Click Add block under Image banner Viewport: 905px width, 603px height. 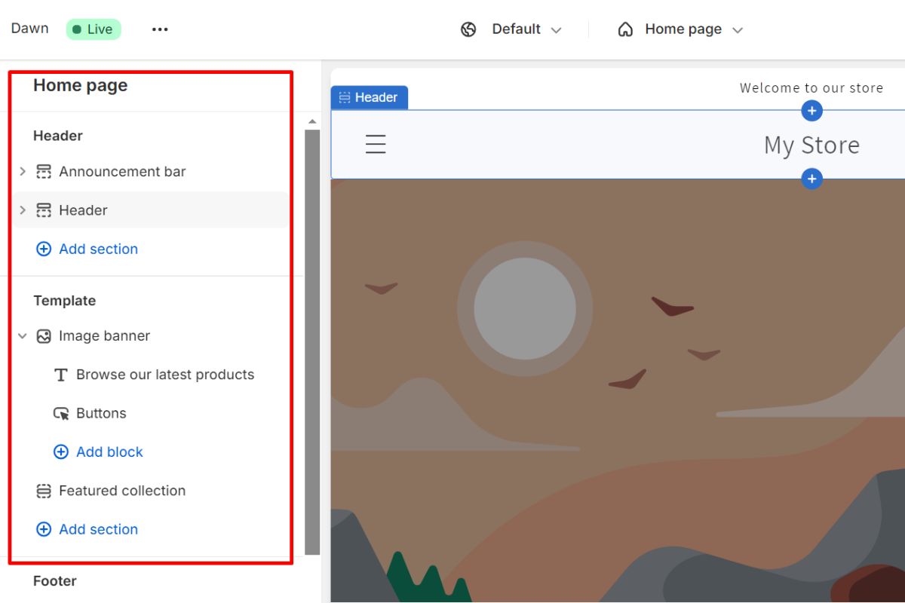pyautogui.click(x=109, y=452)
